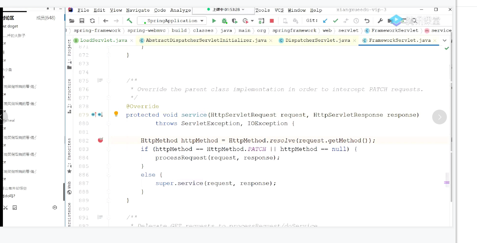Open the SpringApplication run configuration dropdown

coord(172,21)
